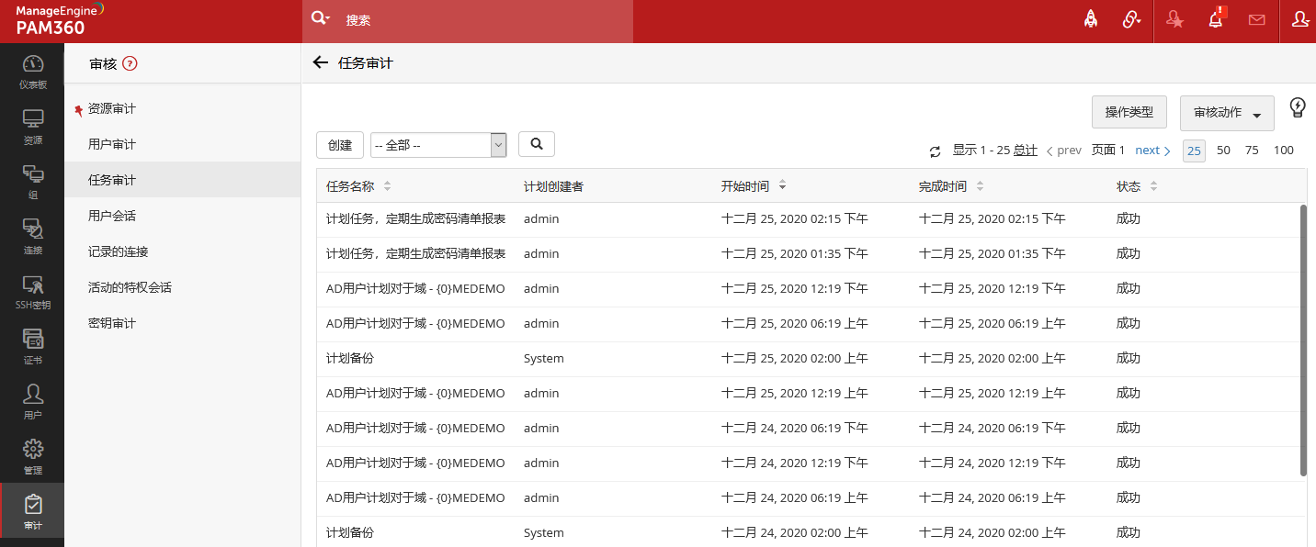The width and height of the screenshot is (1316, 547).
Task: Open SSH密钥 in the left sidebar
Action: [x=33, y=291]
